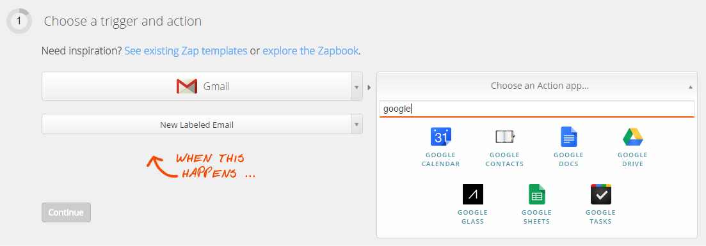The width and height of the screenshot is (706, 246).
Task: Click the Google Calendar text label
Action: point(441,159)
